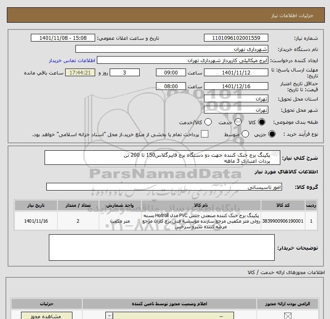Click the جزئیات column header
Image resolution: width=330 pixels, height=319 pixels.
pos(47,304)
